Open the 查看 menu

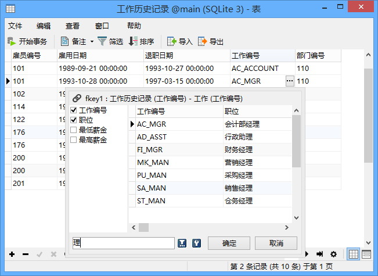click(73, 26)
